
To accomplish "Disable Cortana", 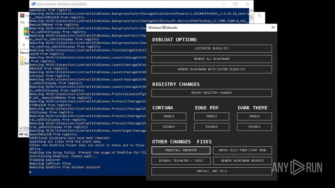I will click(169, 127).
